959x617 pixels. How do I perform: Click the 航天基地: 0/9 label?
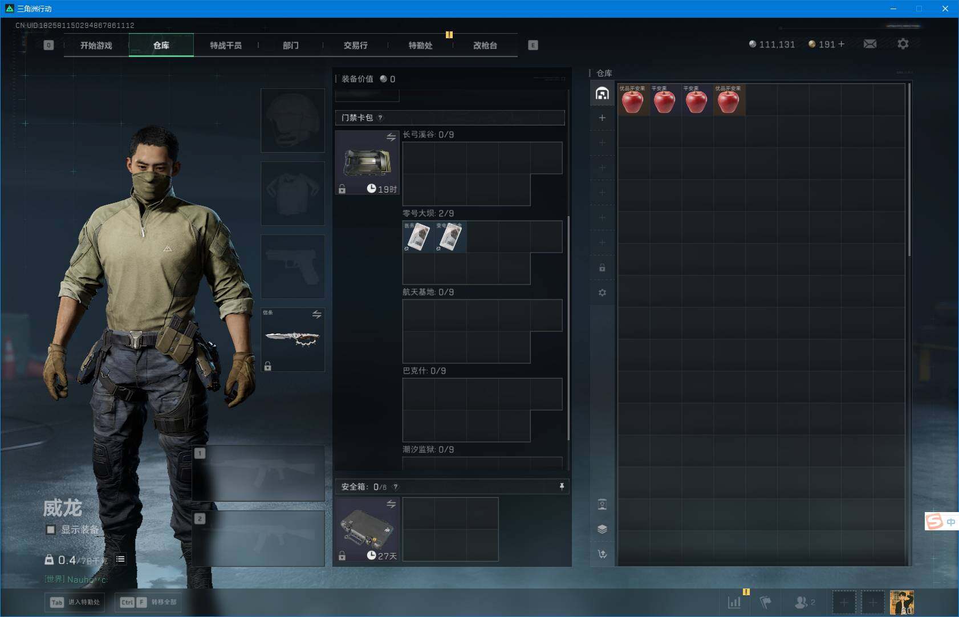pyautogui.click(x=428, y=292)
